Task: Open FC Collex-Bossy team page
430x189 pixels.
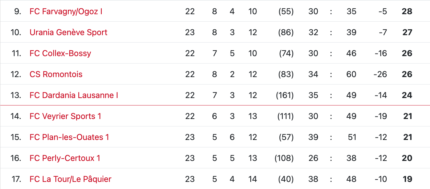Action: click(60, 53)
